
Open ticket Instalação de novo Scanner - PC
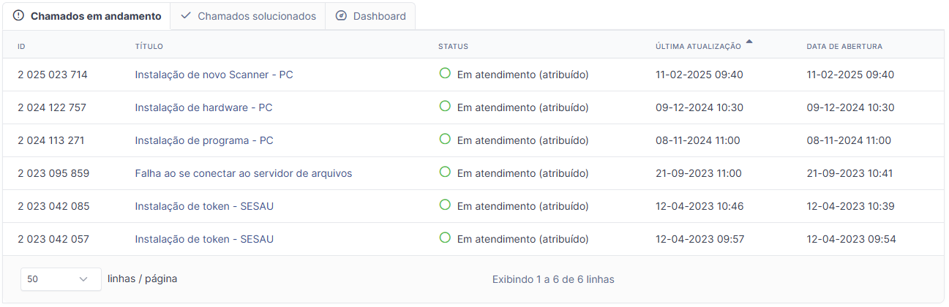click(214, 75)
